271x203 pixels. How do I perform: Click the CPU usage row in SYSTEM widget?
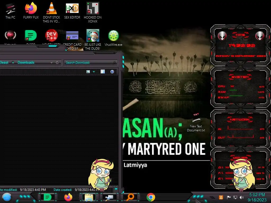[x=241, y=86]
